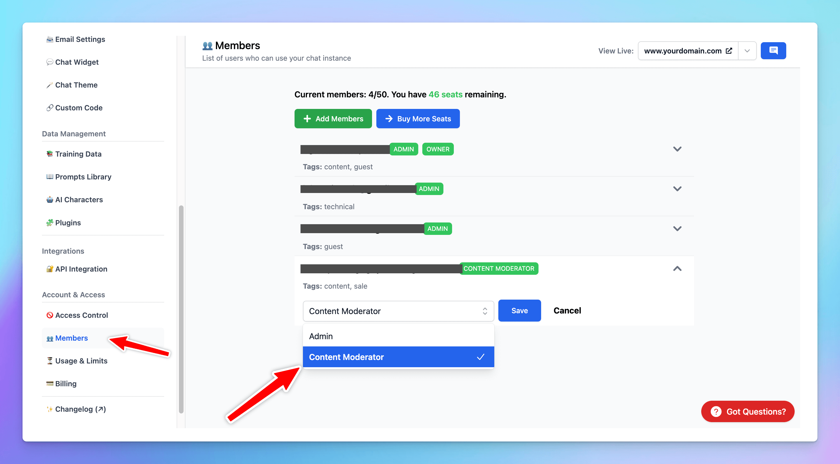Image resolution: width=840 pixels, height=464 pixels.
Task: Click the AI Characters robot icon
Action: [49, 200]
